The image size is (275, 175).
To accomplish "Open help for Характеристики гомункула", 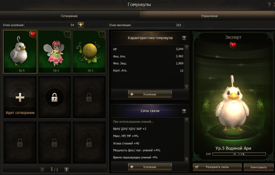I will 184,38.
